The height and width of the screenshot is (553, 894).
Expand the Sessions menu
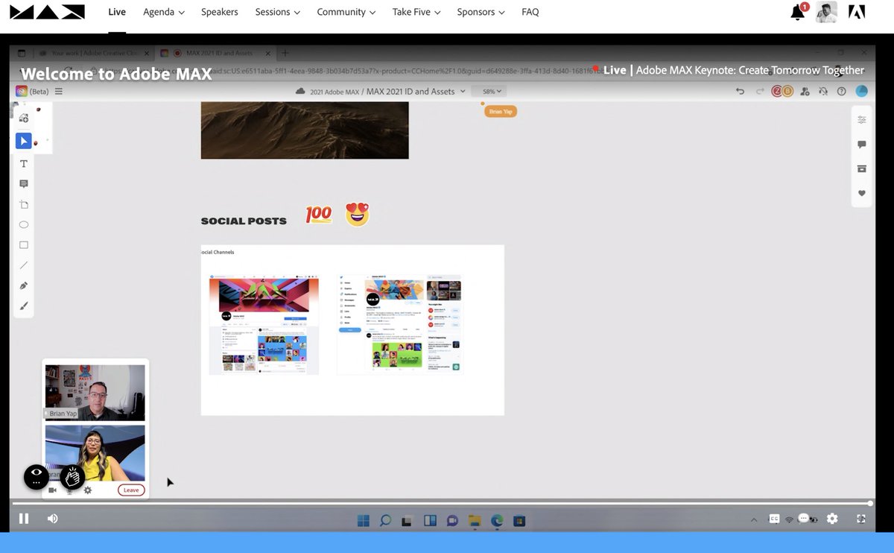point(278,12)
